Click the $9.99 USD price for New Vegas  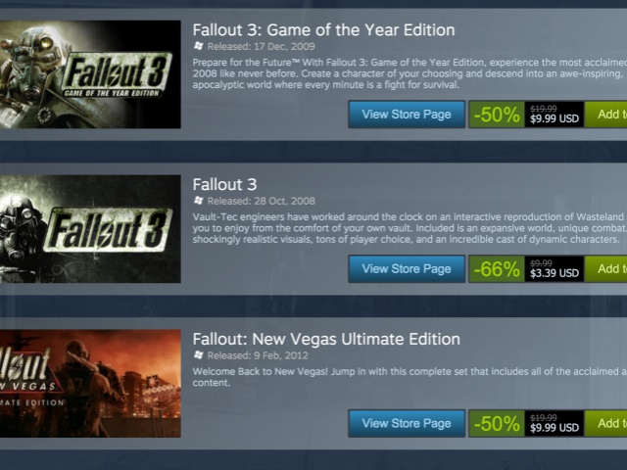(x=555, y=424)
